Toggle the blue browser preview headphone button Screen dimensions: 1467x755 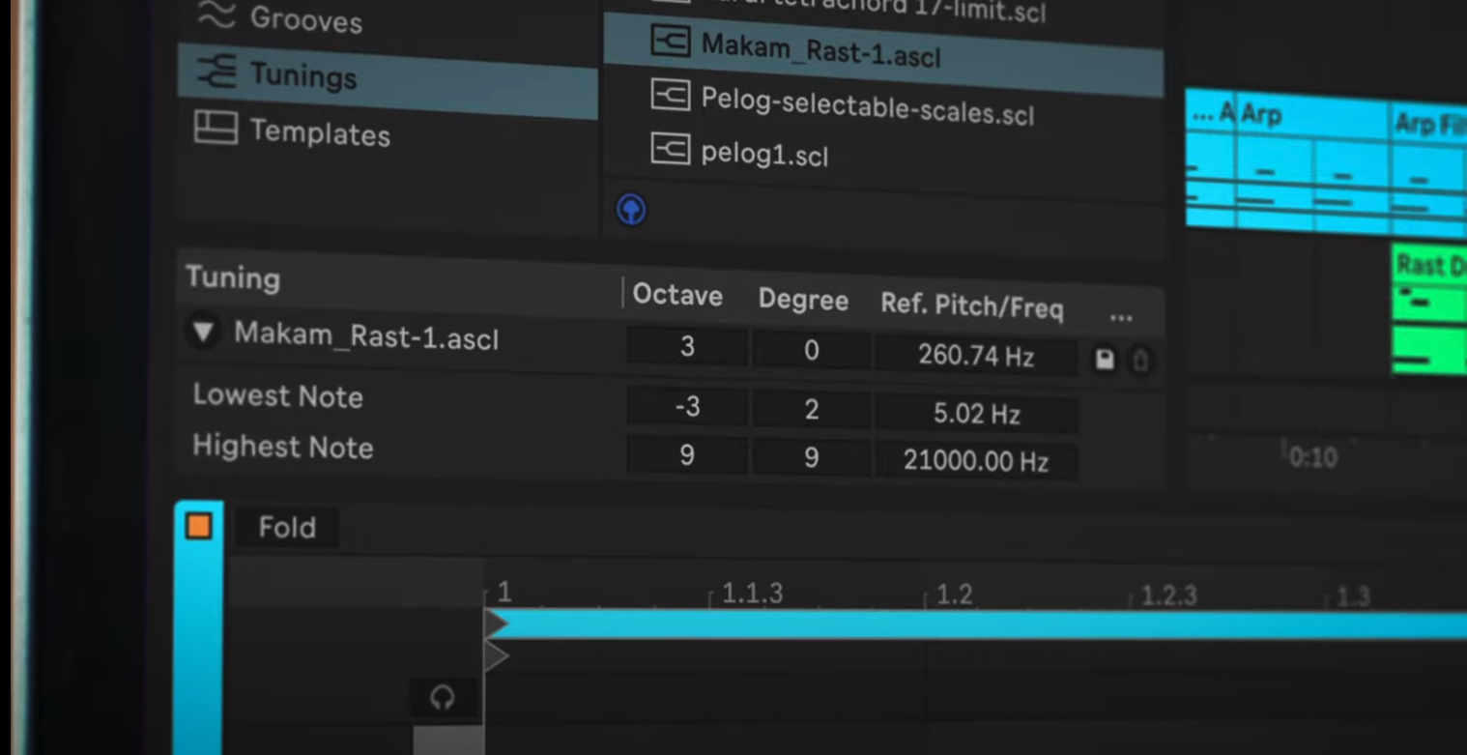[x=631, y=209]
